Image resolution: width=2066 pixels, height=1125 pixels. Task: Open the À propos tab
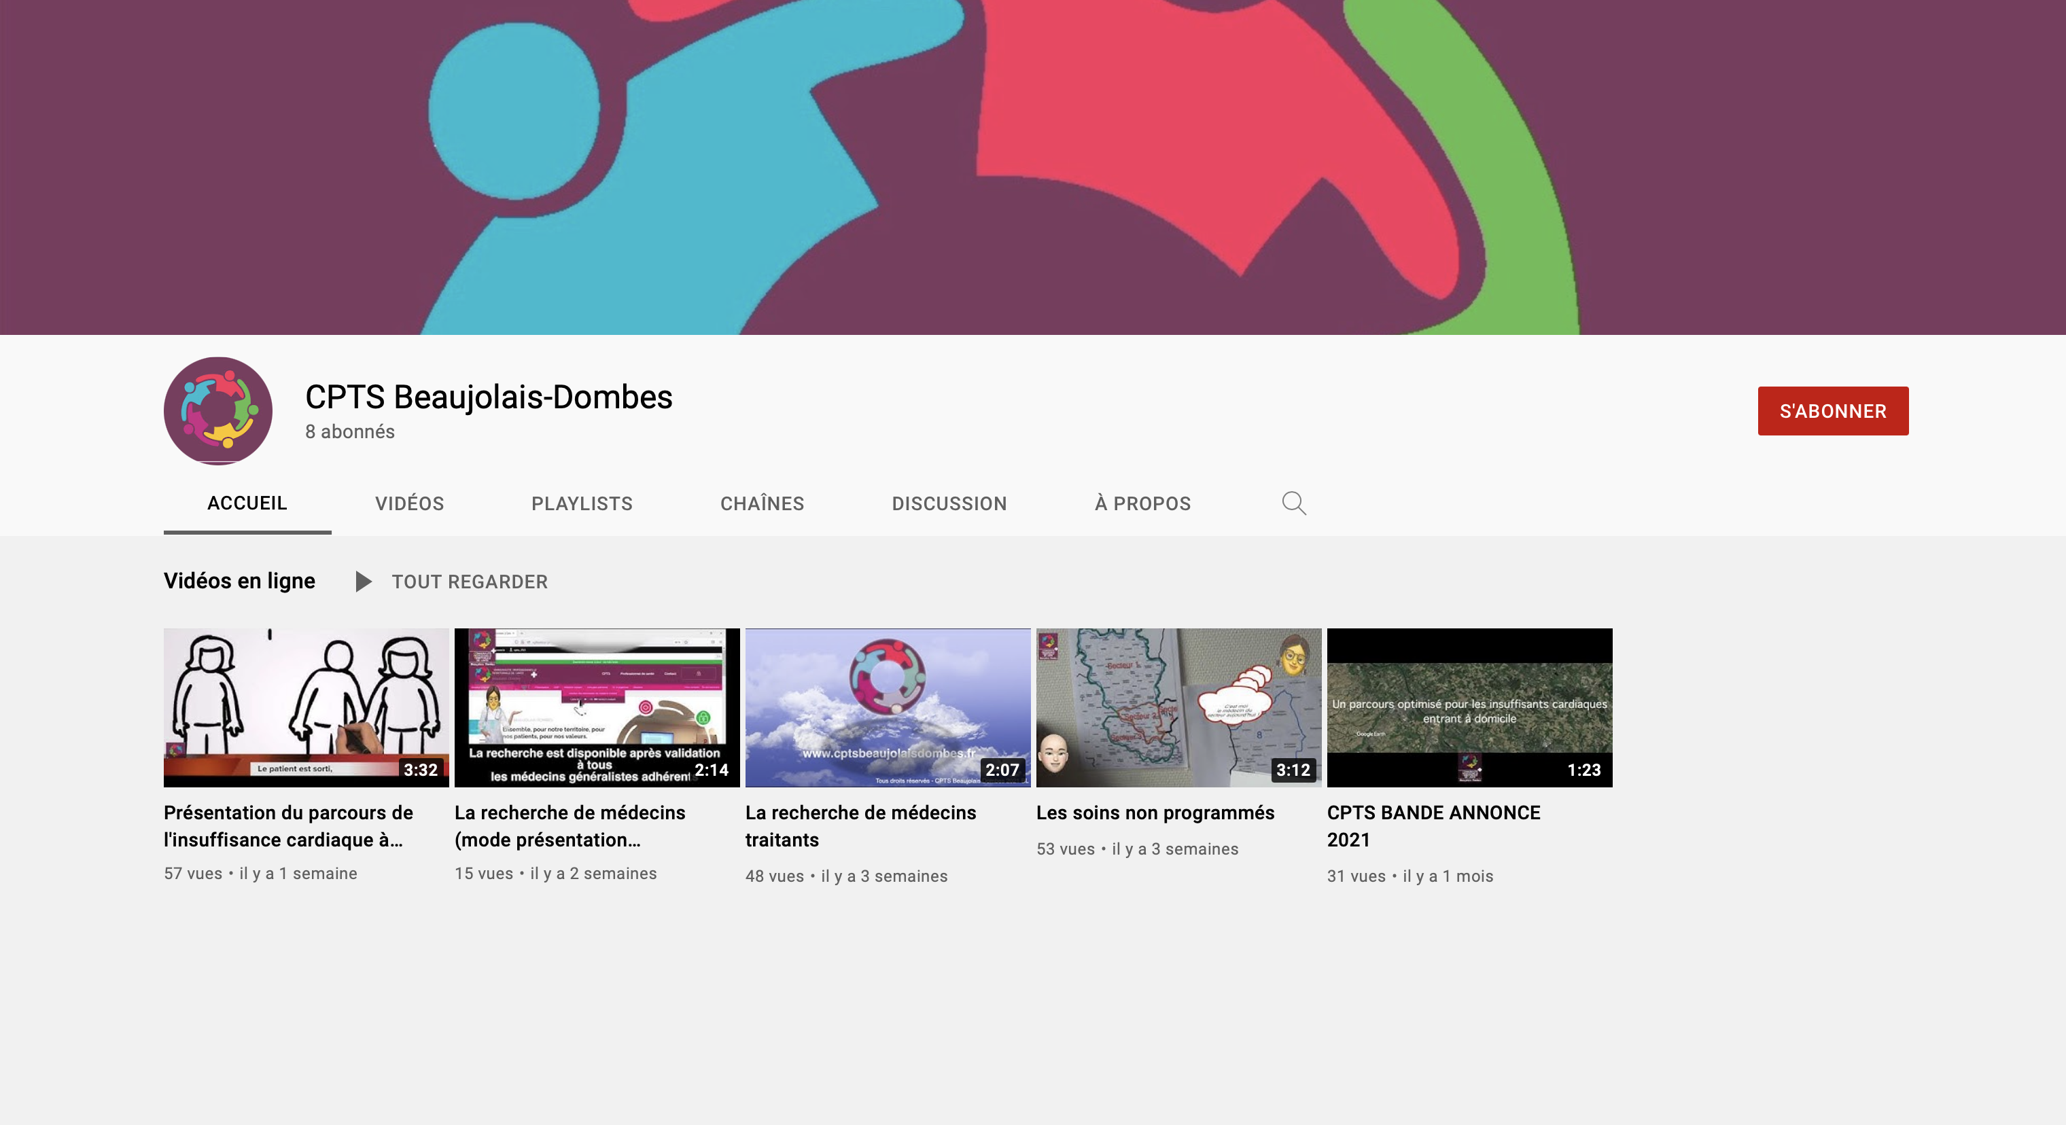pos(1142,503)
